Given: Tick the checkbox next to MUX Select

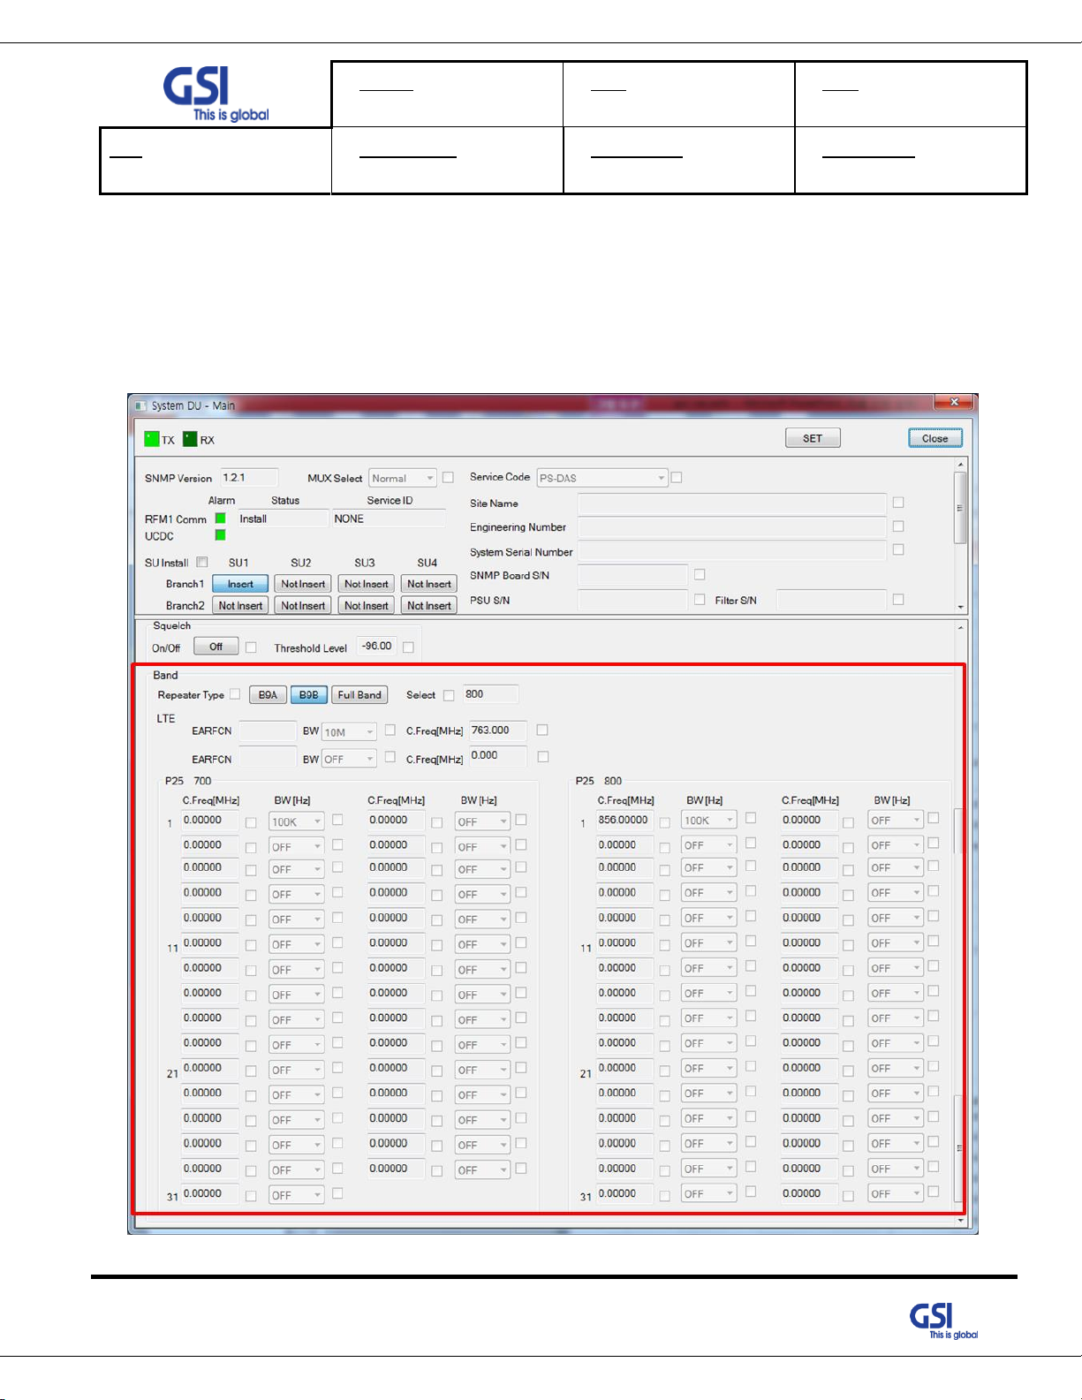Looking at the screenshot, I should tap(448, 477).
